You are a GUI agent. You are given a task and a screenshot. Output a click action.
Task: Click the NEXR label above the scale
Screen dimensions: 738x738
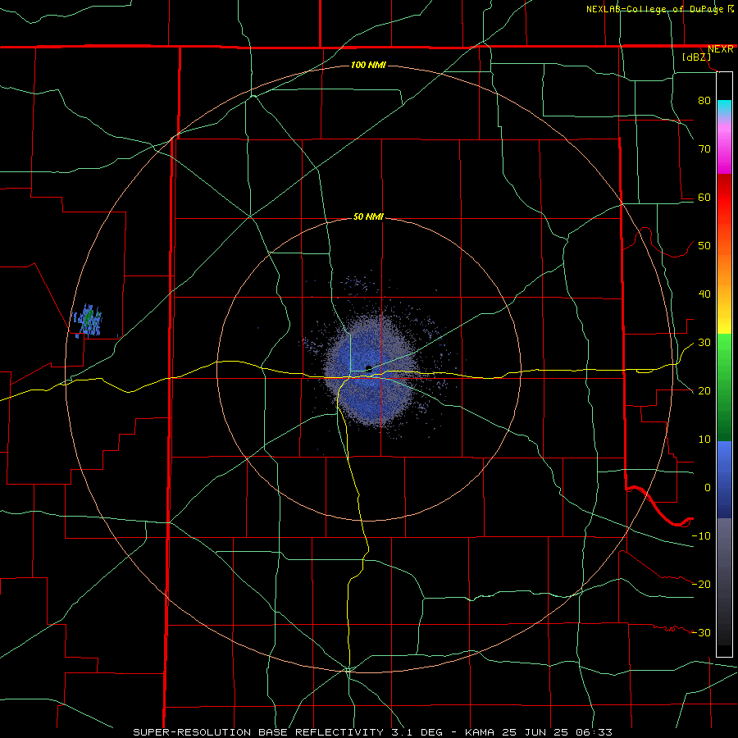pos(721,49)
